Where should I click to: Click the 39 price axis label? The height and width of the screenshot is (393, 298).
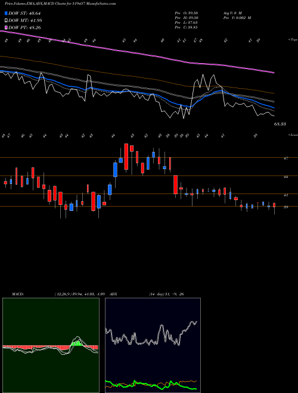(285, 207)
